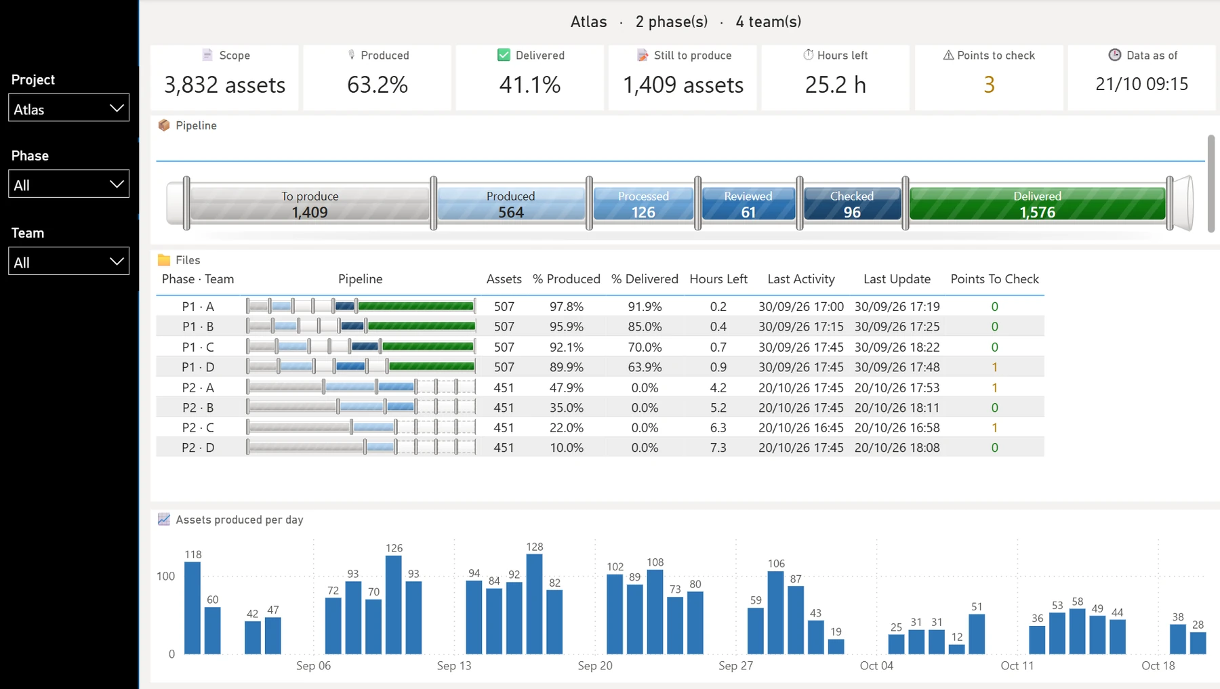The image size is (1220, 689).
Task: Click the Delivered card value 41.1%
Action: 530,85
